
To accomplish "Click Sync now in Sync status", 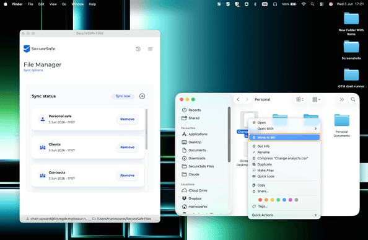I will (x=123, y=96).
